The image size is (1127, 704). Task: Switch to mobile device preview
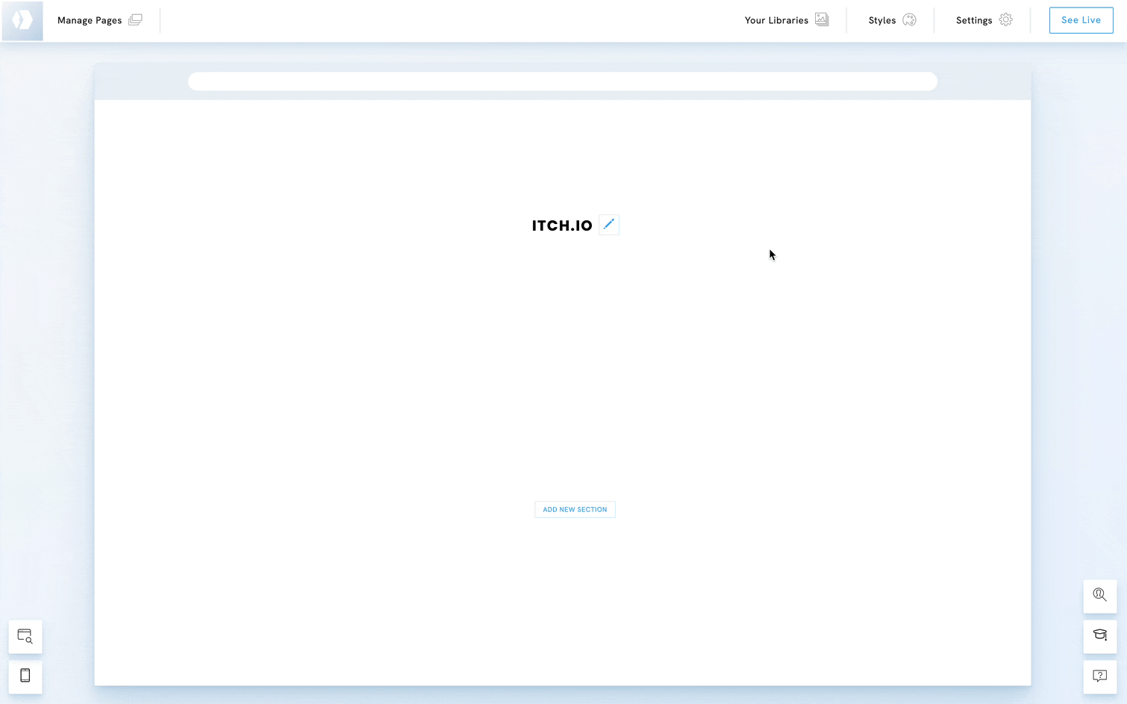click(x=25, y=676)
